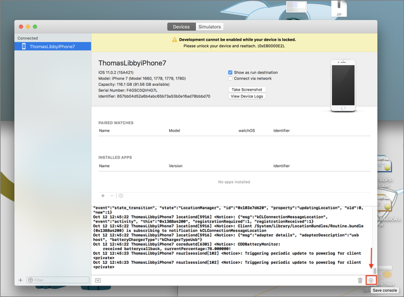This screenshot has width=404, height=297.
Task: Zoom the window with the green button
Action: 35,27
